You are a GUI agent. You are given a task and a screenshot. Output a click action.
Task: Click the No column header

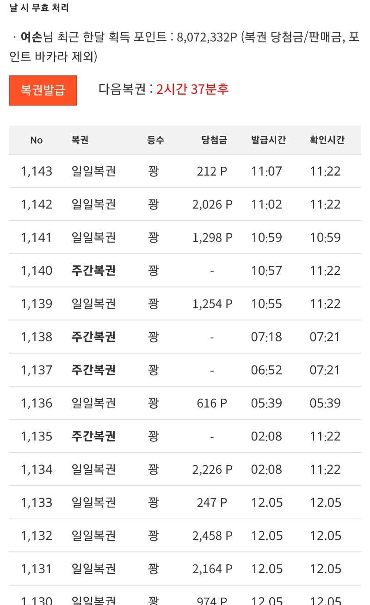[37, 140]
